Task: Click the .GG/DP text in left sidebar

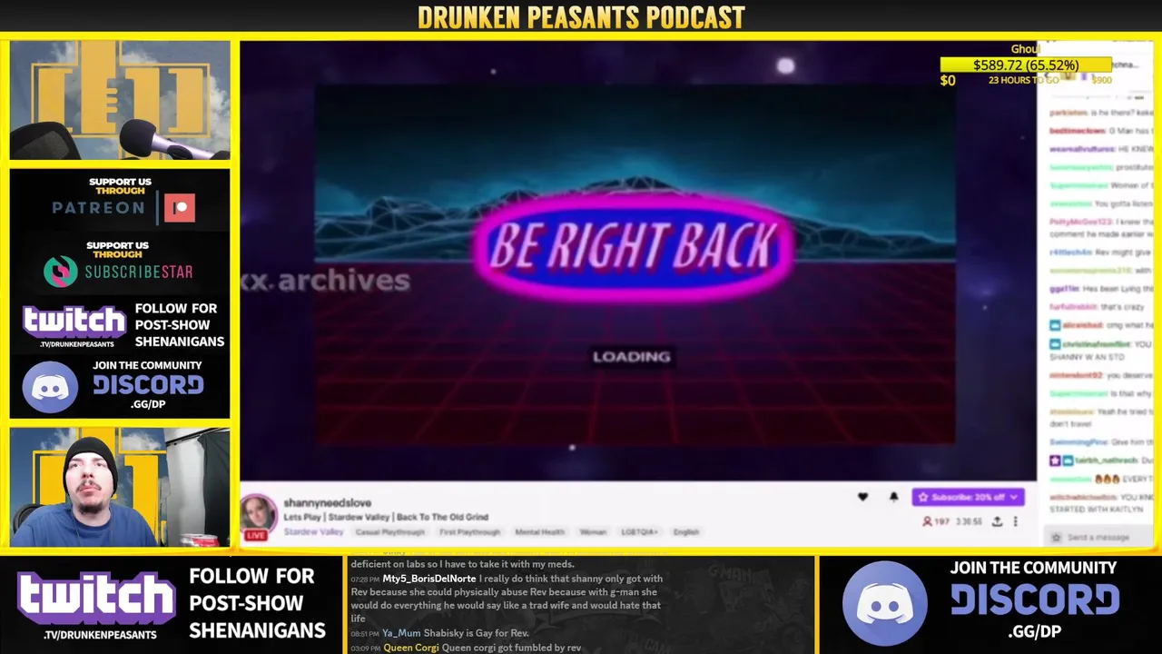Action: pos(148,404)
